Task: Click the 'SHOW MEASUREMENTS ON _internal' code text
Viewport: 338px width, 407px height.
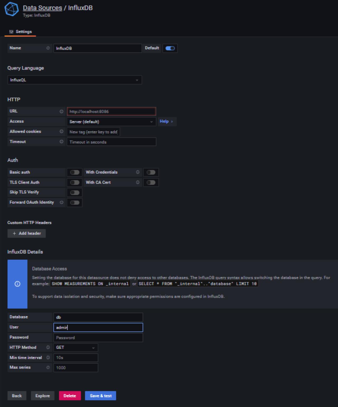Action: point(90,284)
